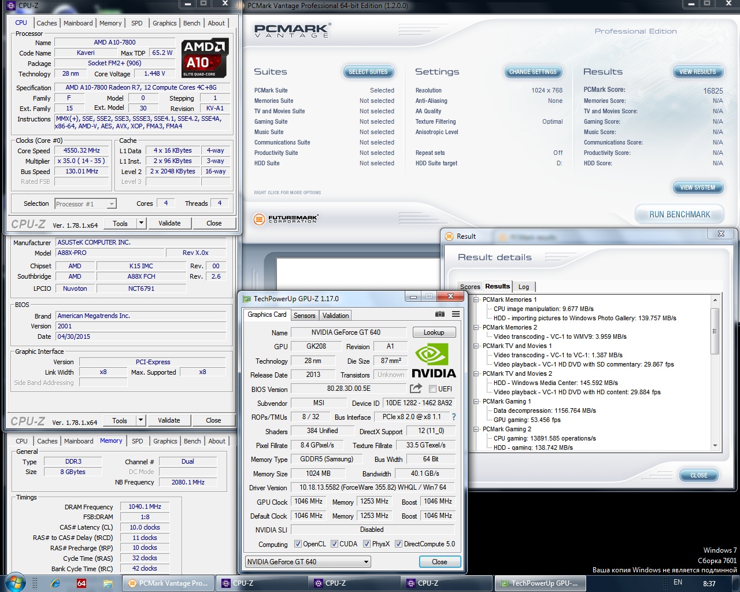Open the NVIDIA GeForce GT 640 GPU dropdown

click(308, 561)
